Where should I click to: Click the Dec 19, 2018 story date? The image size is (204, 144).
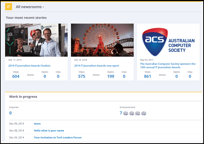pyautogui.click(x=81, y=60)
